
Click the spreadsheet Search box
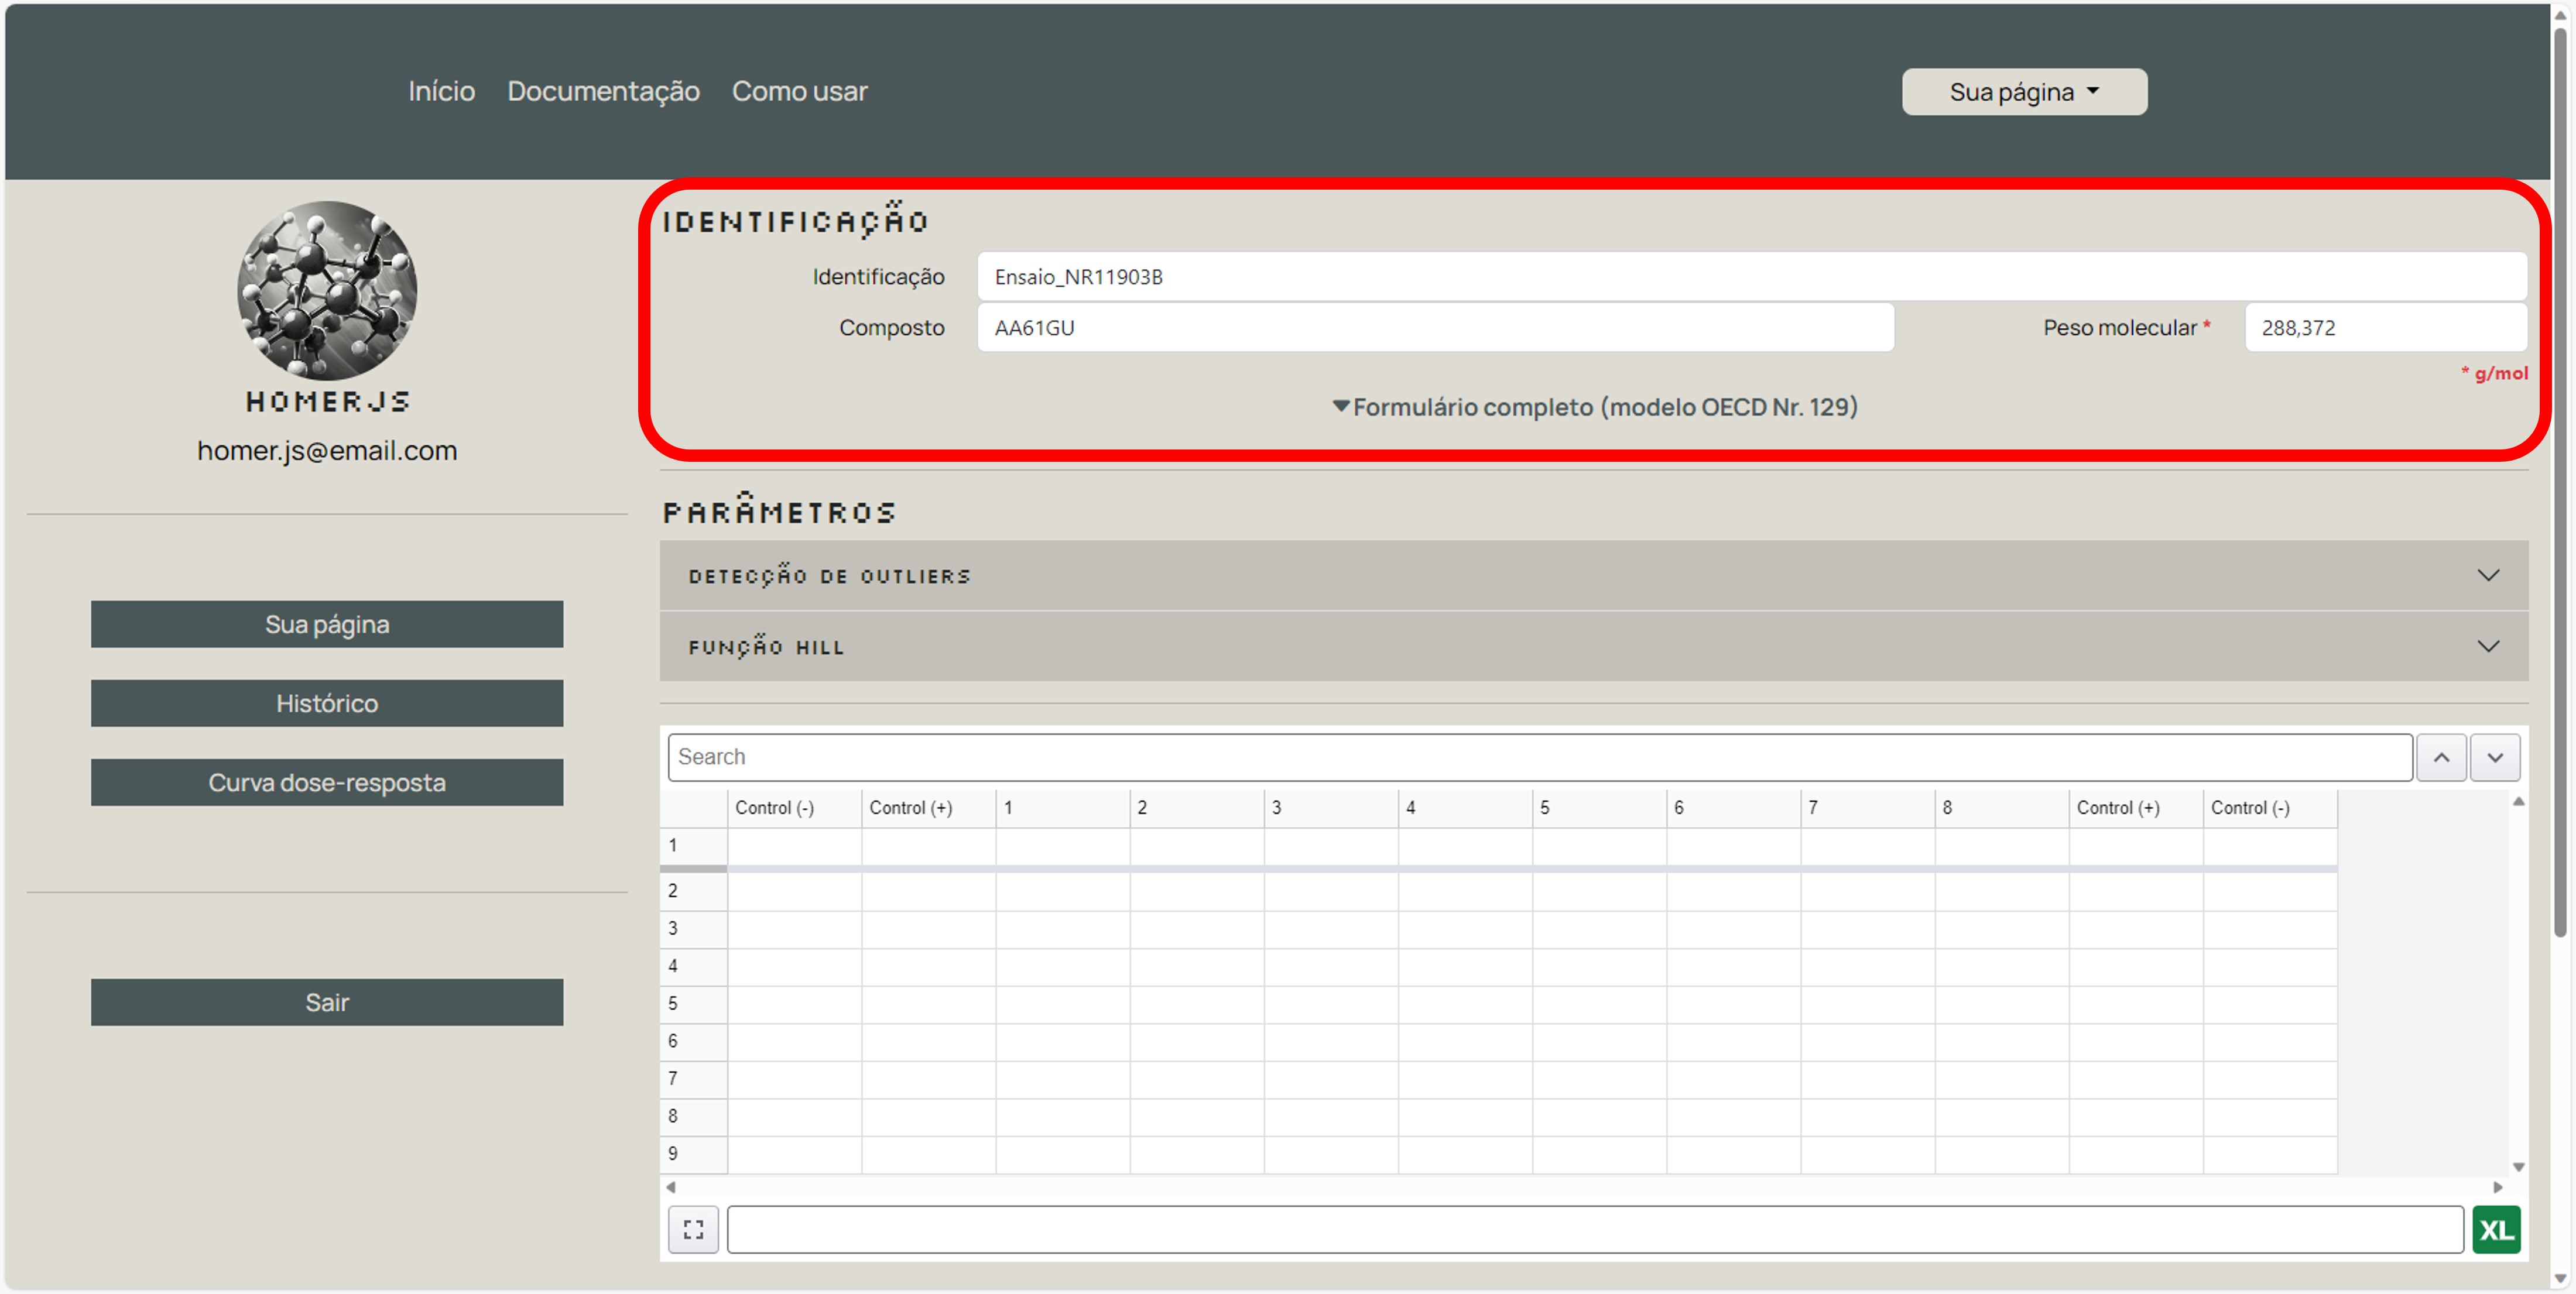click(1540, 757)
